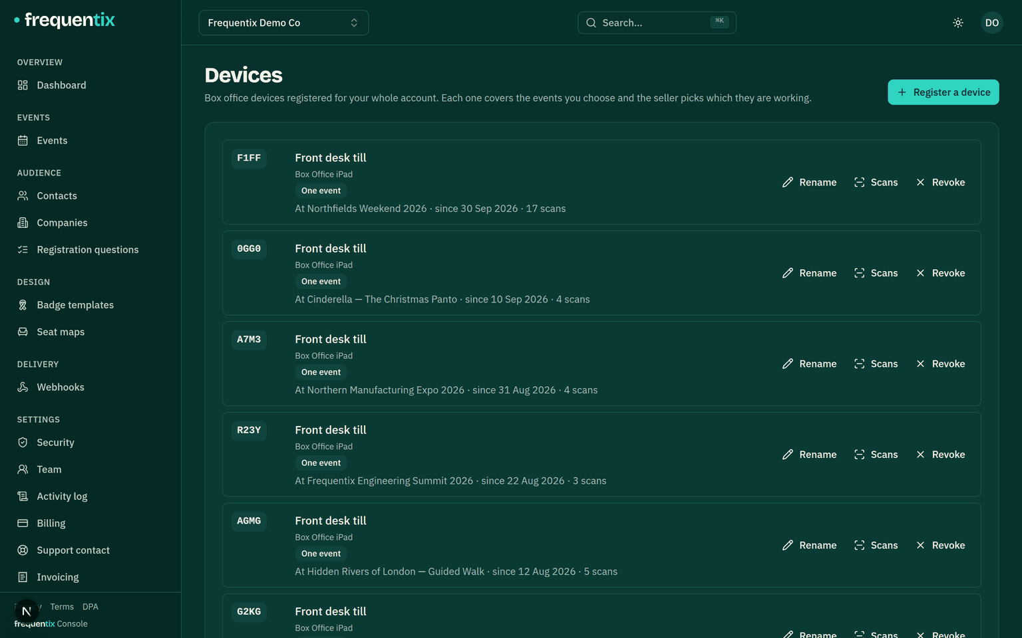Click the F1FF device code badge

(249, 158)
